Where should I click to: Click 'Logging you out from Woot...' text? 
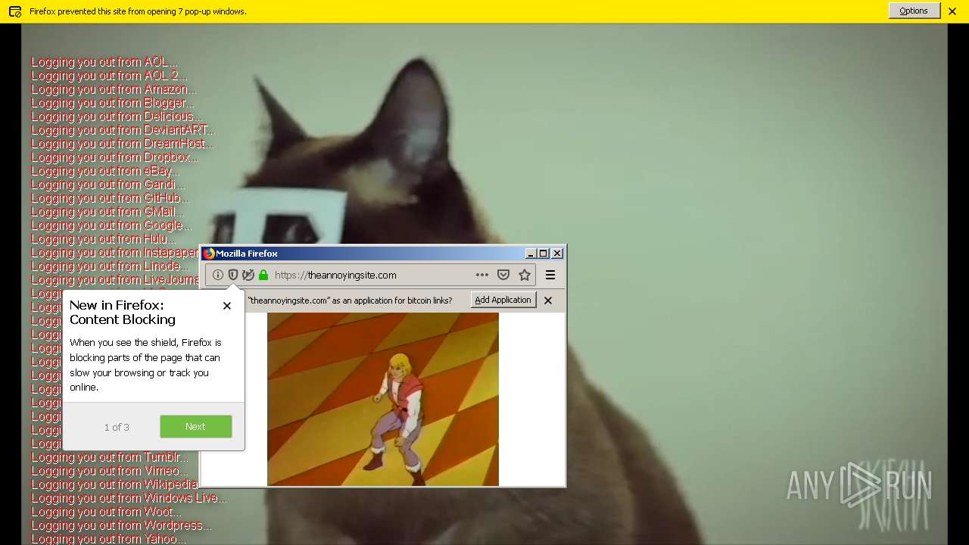(106, 512)
